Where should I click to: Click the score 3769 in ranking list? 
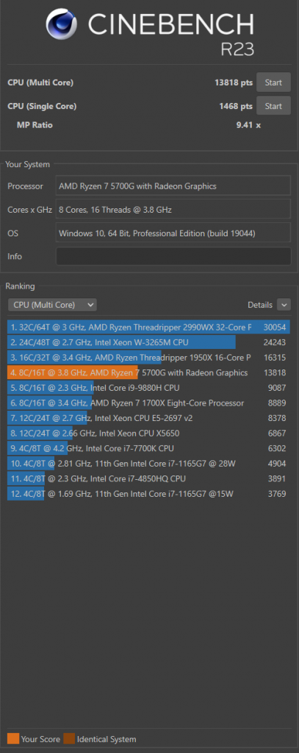[x=276, y=494]
